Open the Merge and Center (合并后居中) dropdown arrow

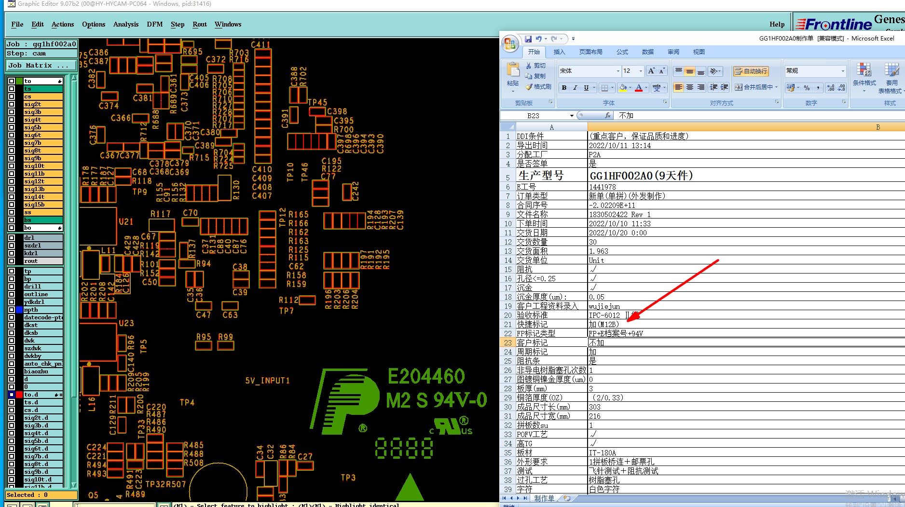pyautogui.click(x=776, y=87)
